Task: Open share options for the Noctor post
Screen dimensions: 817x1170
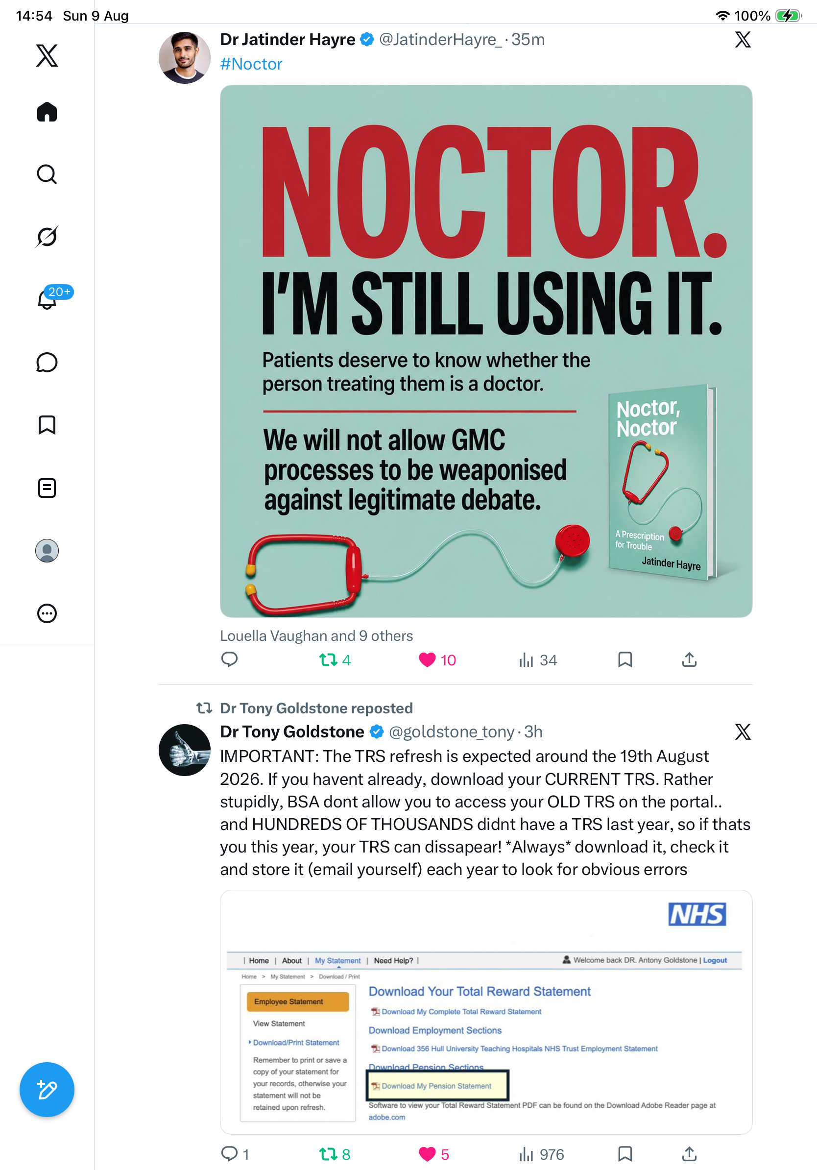Action: tap(689, 660)
